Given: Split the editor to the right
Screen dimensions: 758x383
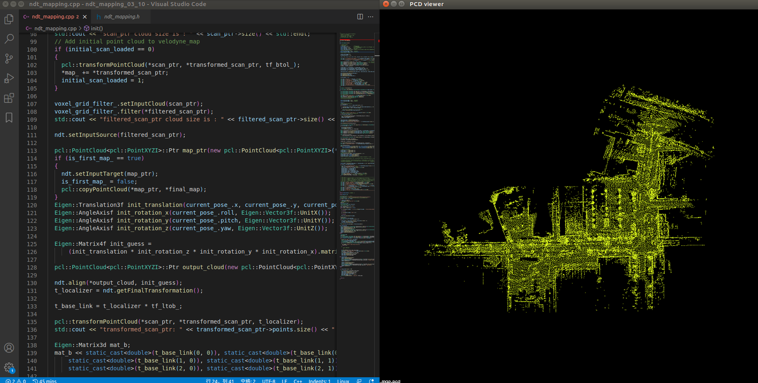Looking at the screenshot, I should pos(360,17).
